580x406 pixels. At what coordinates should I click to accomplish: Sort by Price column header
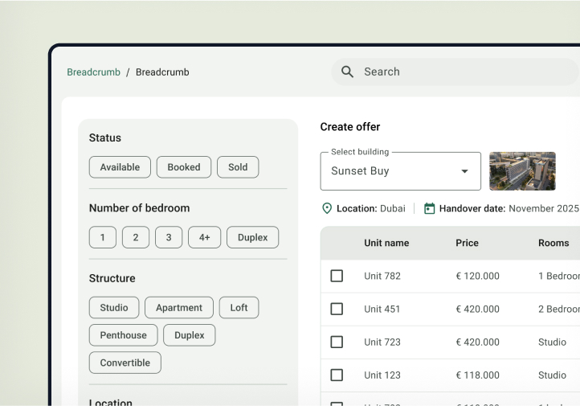(467, 243)
